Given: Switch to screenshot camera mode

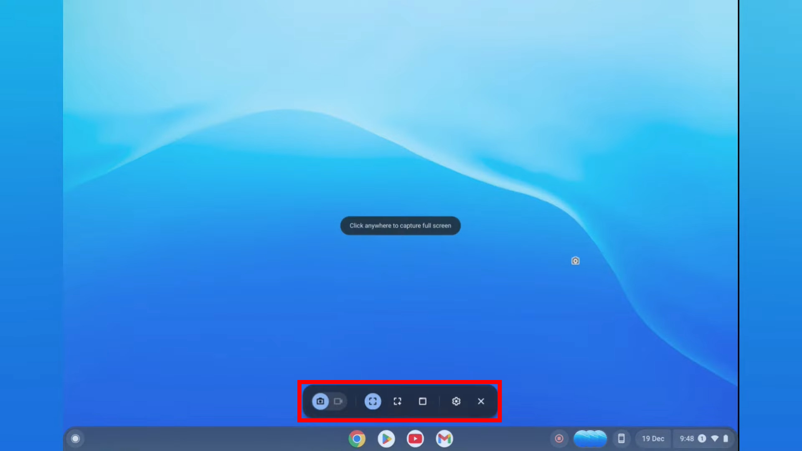Looking at the screenshot, I should click(320, 401).
